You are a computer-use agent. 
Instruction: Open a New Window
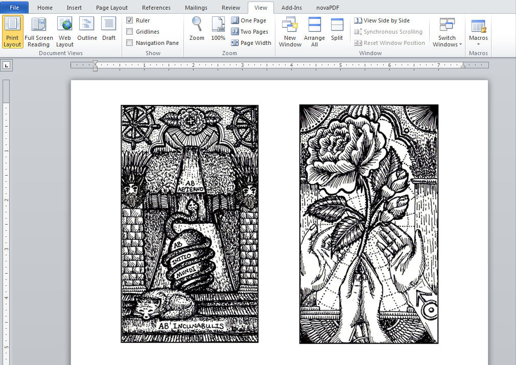pos(290,32)
